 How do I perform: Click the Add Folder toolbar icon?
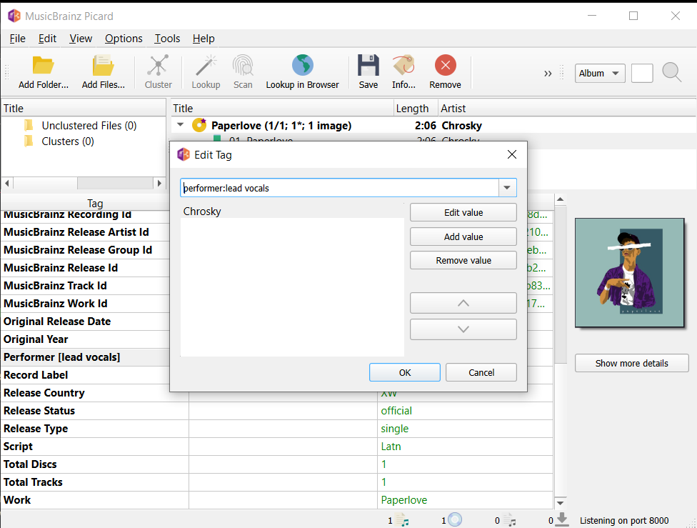(43, 66)
